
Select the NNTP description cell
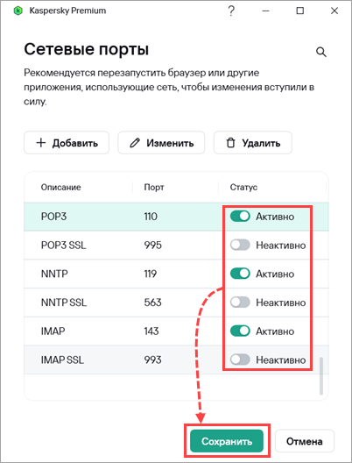[54, 274]
